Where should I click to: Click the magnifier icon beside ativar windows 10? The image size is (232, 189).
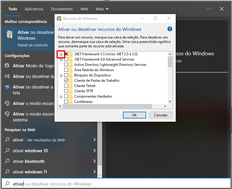(7, 150)
